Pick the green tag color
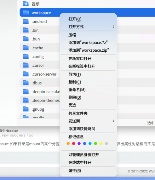155x180 pixels. (x=95, y=143)
